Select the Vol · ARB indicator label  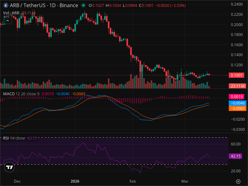[11, 13]
